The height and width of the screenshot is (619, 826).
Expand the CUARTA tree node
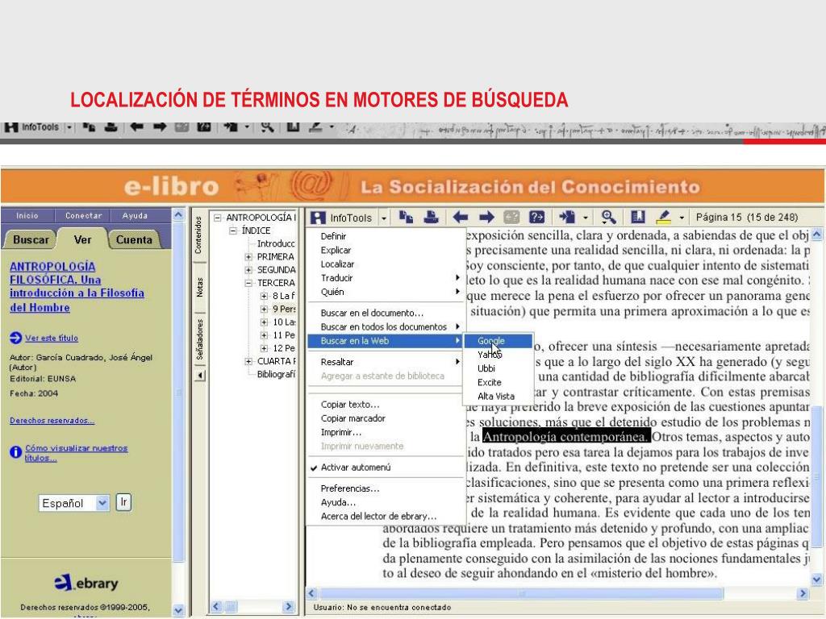(x=250, y=361)
